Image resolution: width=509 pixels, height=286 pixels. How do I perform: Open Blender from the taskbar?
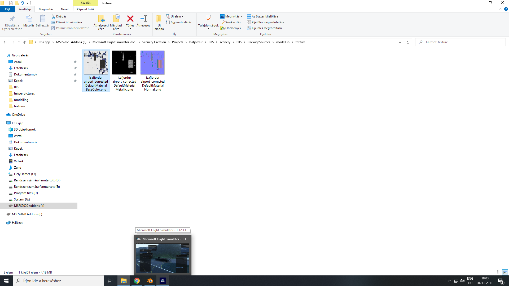[150, 281]
